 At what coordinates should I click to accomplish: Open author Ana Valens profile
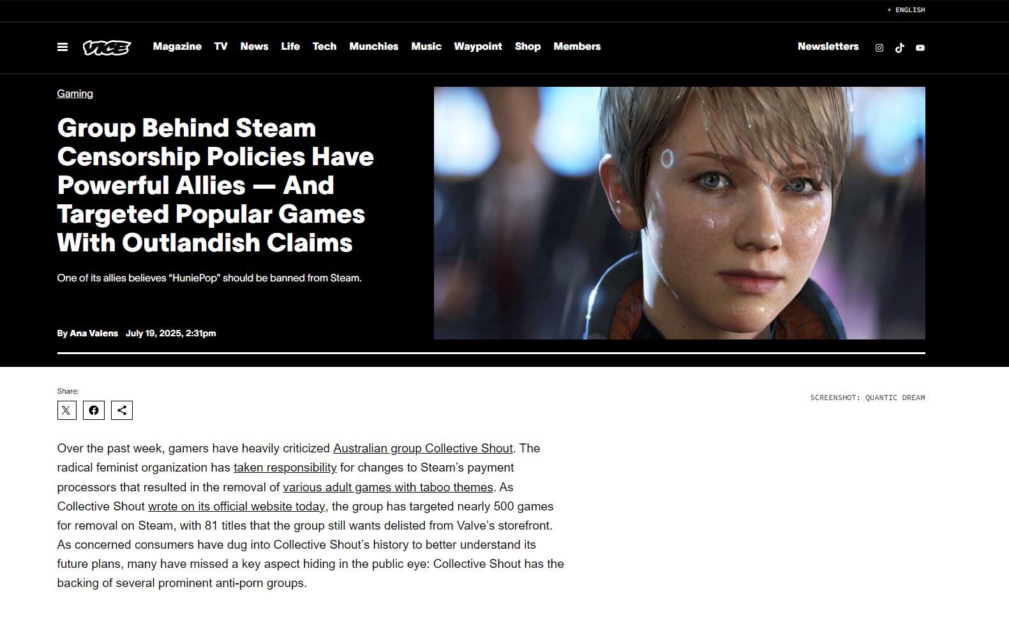click(94, 333)
